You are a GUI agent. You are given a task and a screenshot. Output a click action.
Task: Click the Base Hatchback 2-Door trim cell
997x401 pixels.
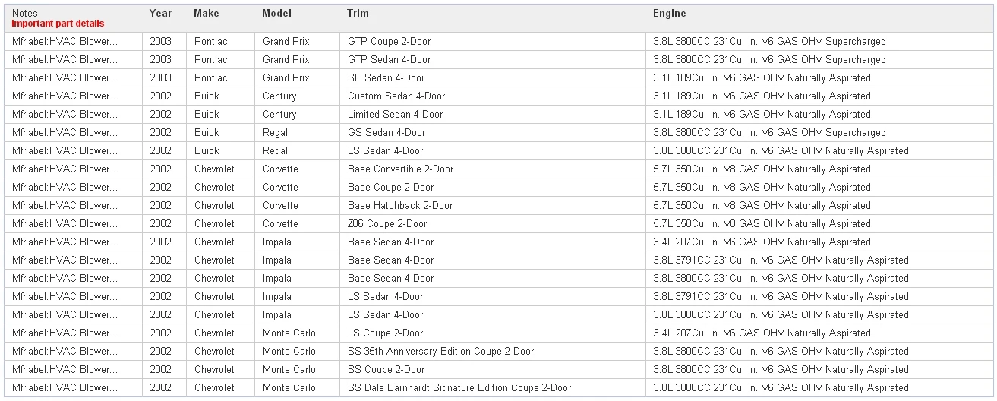(400, 206)
